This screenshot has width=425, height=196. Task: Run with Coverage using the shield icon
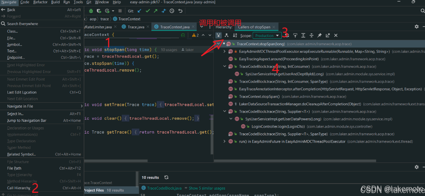click(99, 11)
